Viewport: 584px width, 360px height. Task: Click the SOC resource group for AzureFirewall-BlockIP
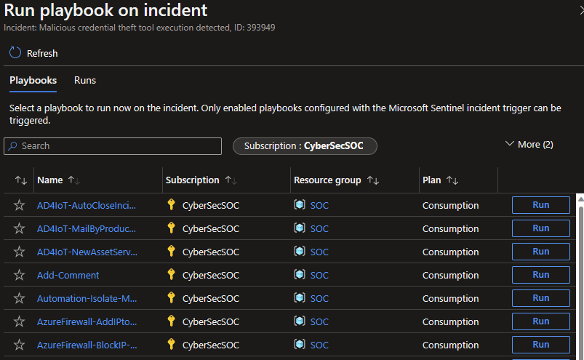click(319, 345)
